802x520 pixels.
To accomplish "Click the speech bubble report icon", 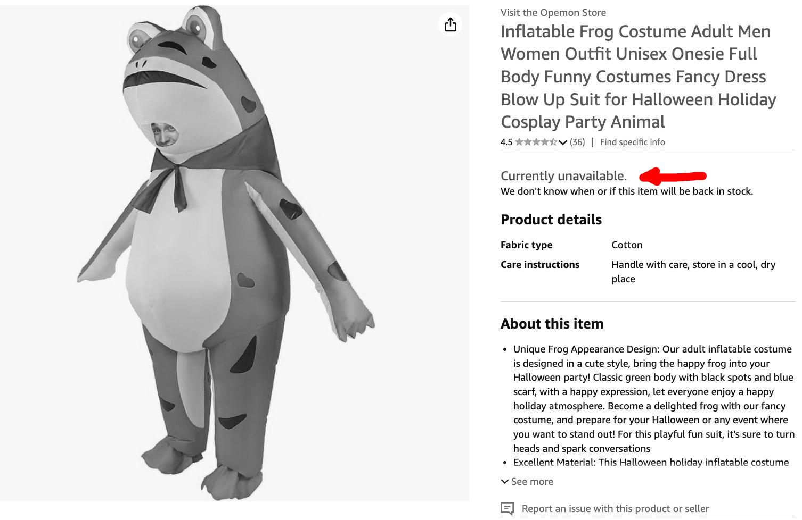I will (508, 508).
